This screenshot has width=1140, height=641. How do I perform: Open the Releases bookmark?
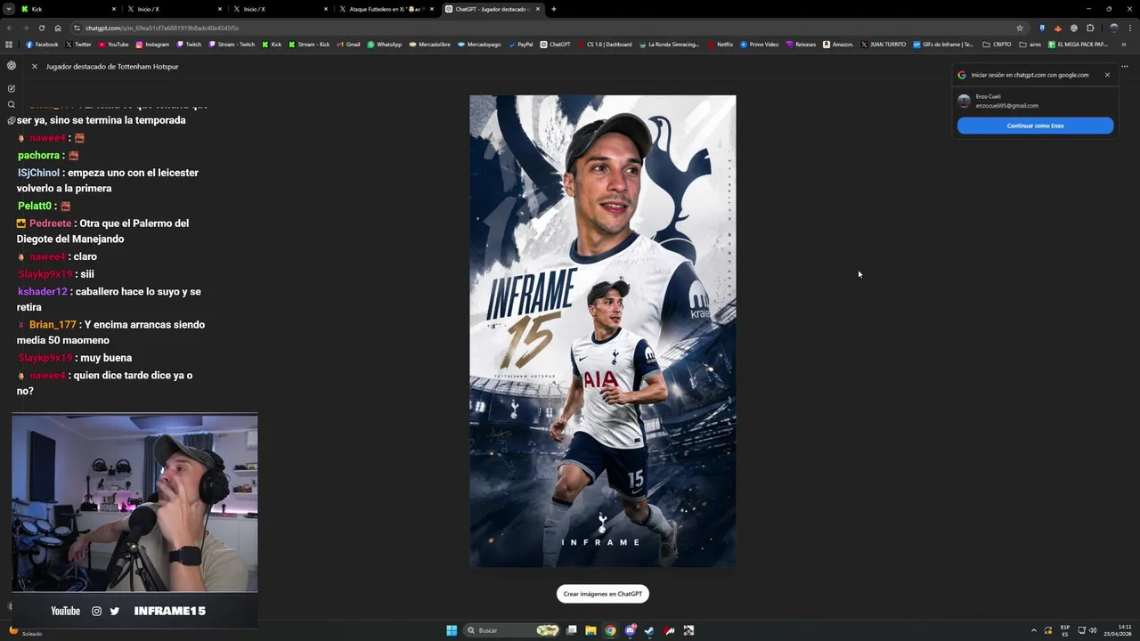click(801, 45)
